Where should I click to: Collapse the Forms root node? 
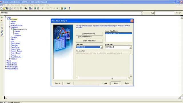click(6, 17)
